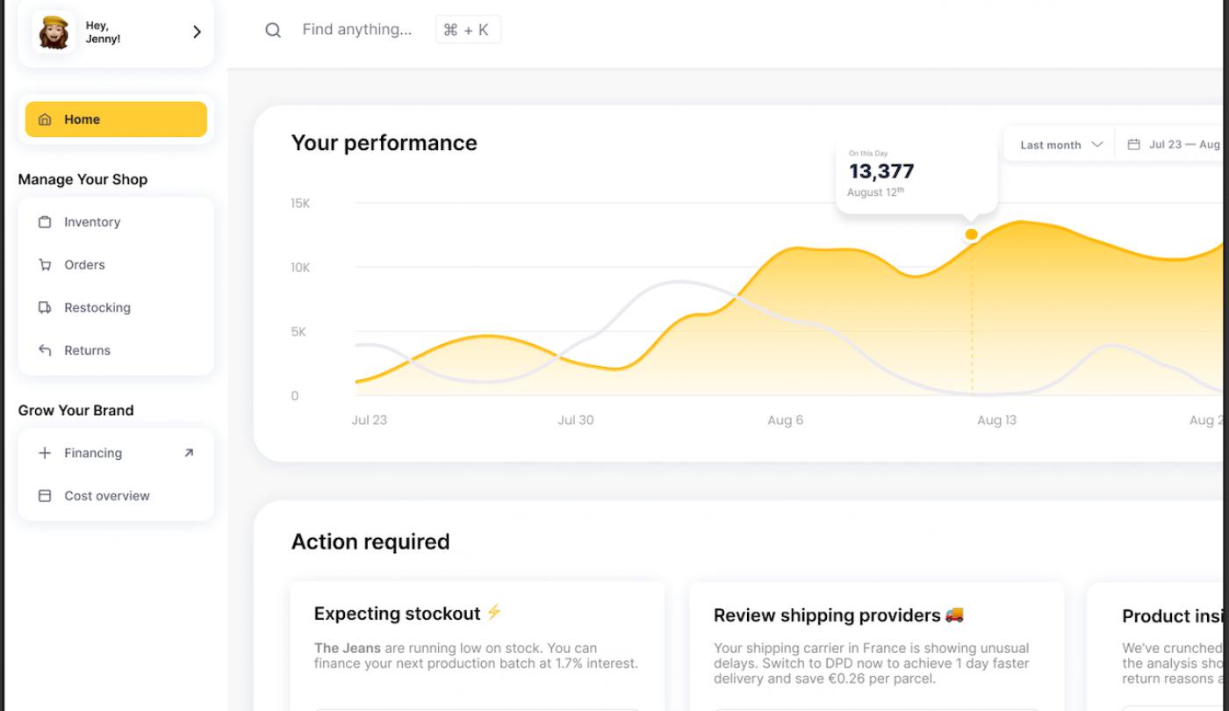Open the Last month dropdown
This screenshot has height=711, width=1229.
pyautogui.click(x=1060, y=145)
